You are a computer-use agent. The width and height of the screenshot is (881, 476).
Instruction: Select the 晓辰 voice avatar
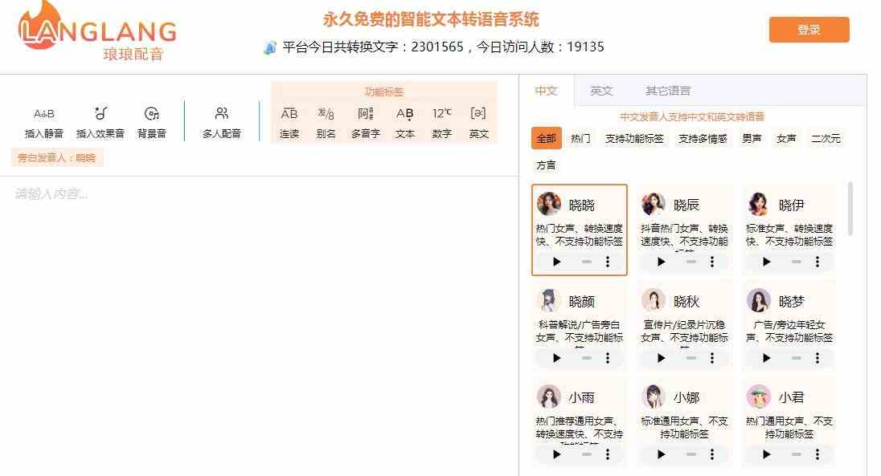(654, 205)
